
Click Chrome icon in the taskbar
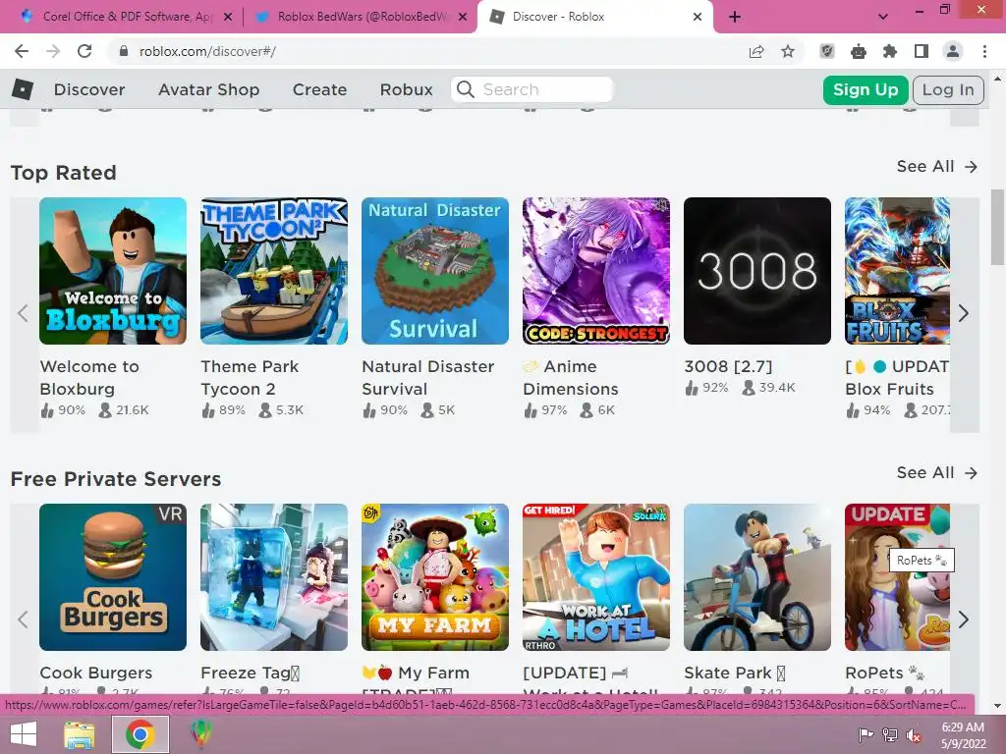(140, 734)
